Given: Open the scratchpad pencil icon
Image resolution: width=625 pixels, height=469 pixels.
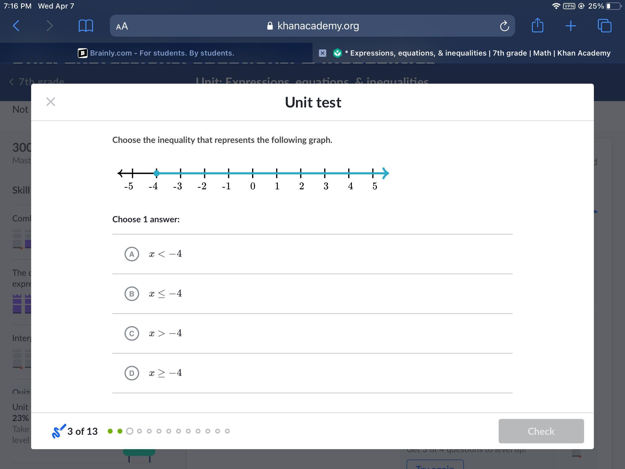Looking at the screenshot, I should 59,431.
